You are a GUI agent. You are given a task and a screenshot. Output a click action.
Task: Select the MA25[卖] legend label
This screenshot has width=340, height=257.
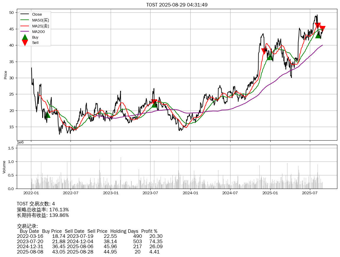(x=40, y=26)
